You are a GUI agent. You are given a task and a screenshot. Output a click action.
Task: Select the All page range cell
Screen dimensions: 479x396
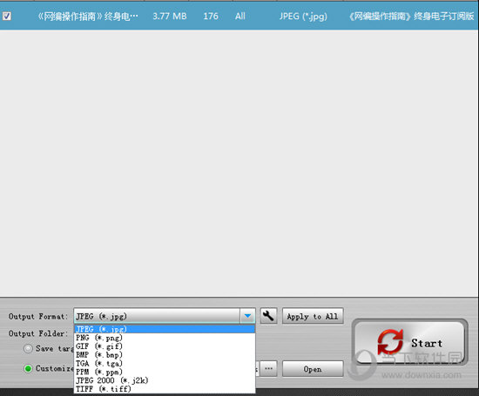[240, 16]
